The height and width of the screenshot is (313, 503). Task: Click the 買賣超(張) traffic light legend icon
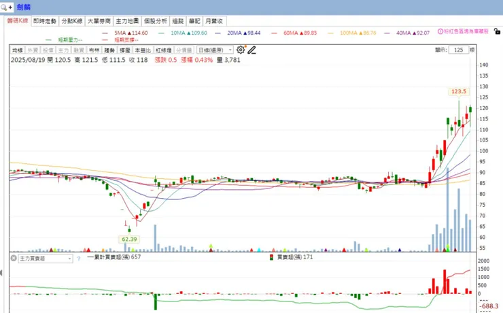271,257
